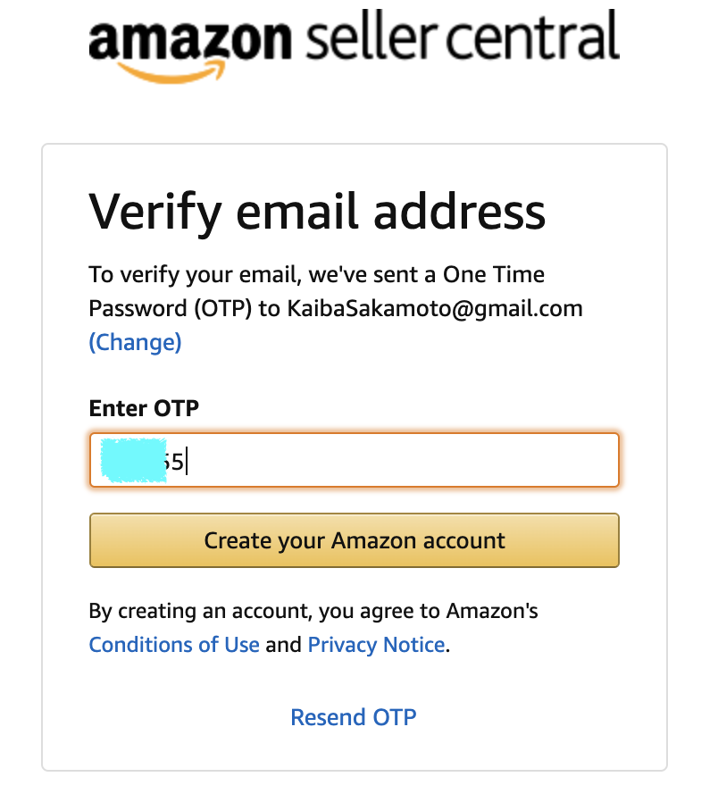Open the (Change) email link
The width and height of the screenshot is (718, 802).
(x=135, y=342)
